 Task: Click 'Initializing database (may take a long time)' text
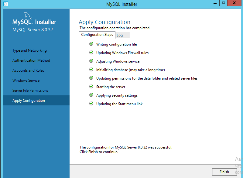pos(131,70)
